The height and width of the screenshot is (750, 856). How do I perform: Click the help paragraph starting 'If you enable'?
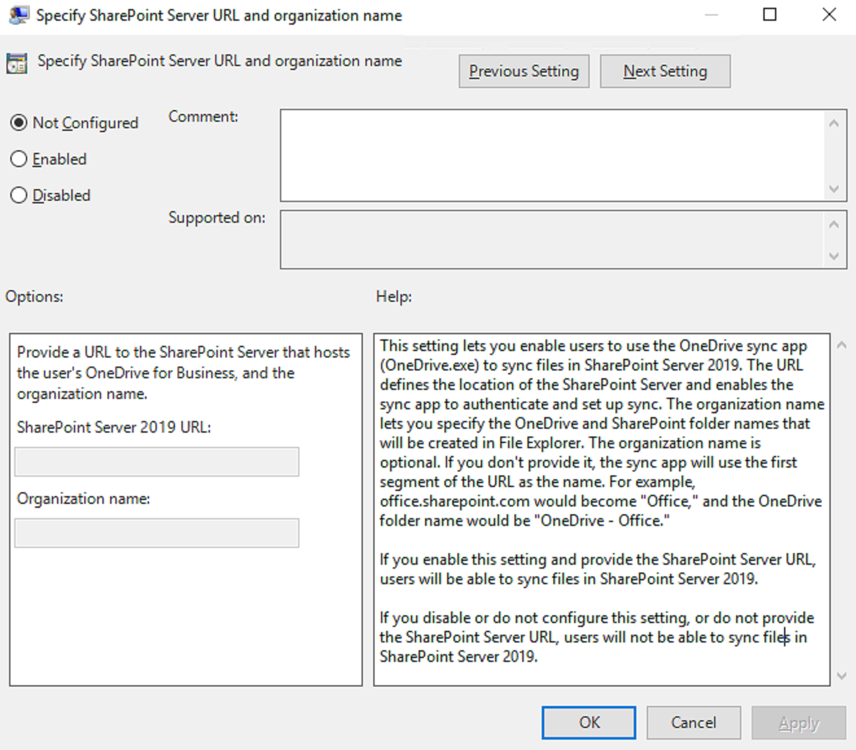pyautogui.click(x=597, y=569)
